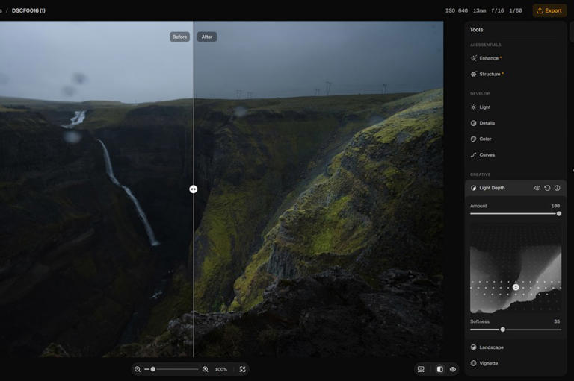
Task: Click the f/16 aperture text
Action: pos(498,10)
